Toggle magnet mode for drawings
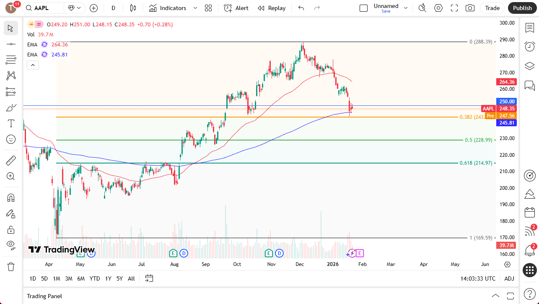This screenshot has width=539, height=304. tap(11, 197)
